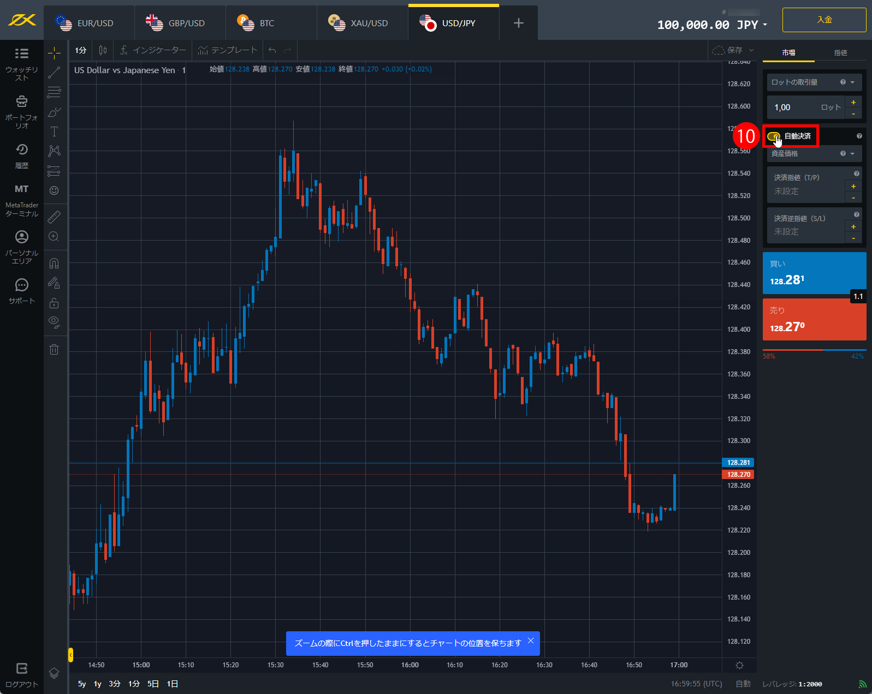Image resolution: width=872 pixels, height=694 pixels.
Task: Click the trash icon to remove drawings
Action: click(x=54, y=349)
